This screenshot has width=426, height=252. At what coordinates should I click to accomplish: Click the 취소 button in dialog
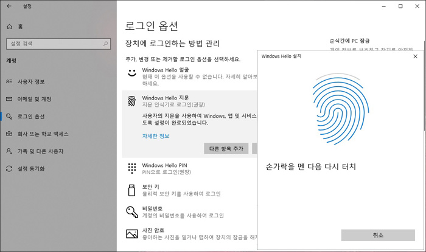pos(377,235)
